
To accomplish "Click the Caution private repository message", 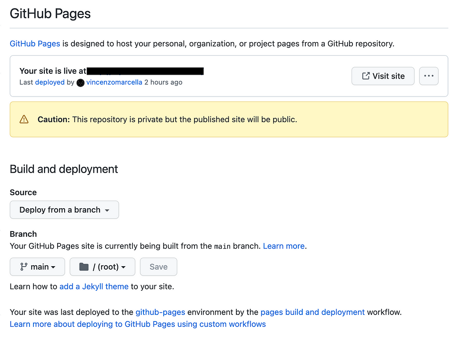I will click(167, 119).
